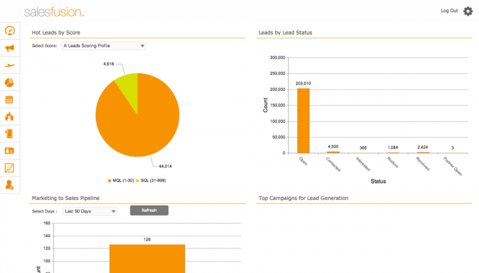Click the Partner Open axis label
Viewport: 479px width, 273px height.
(x=453, y=166)
